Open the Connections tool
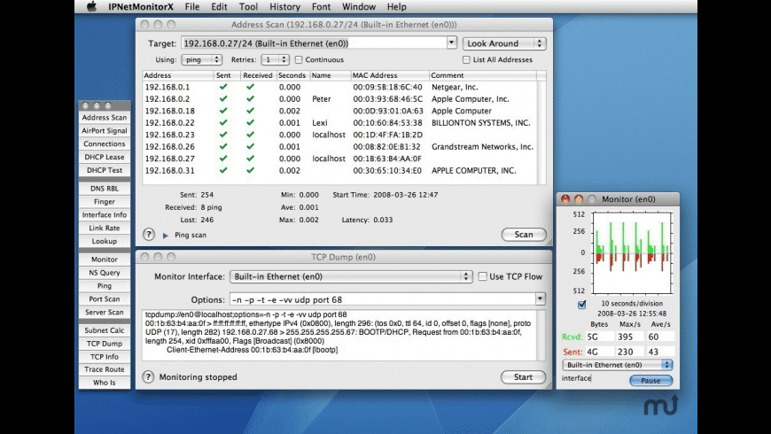 coord(105,144)
